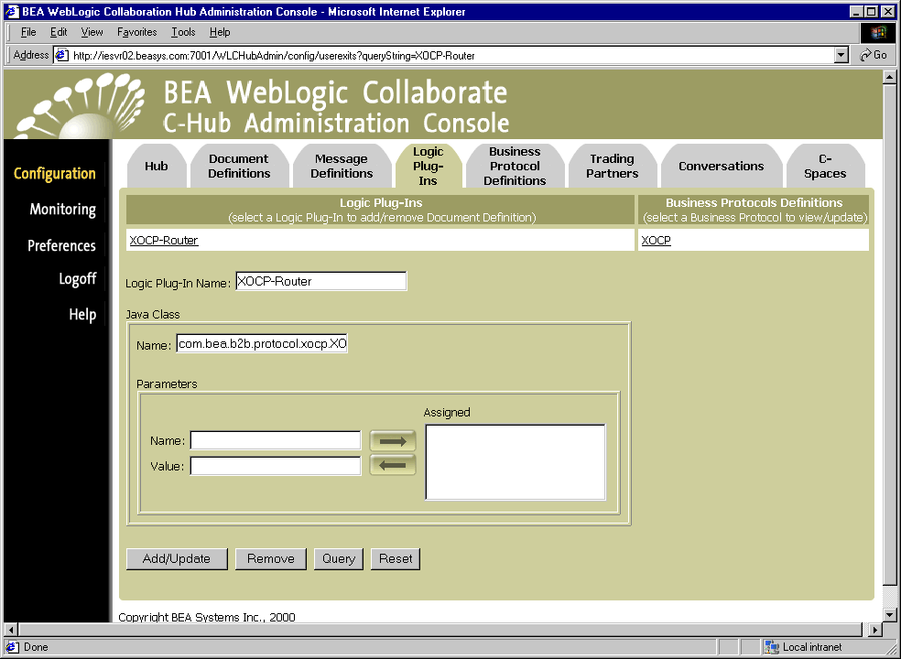The height and width of the screenshot is (659, 901).
Task: Switch to the Hub tab
Action: coord(157,166)
